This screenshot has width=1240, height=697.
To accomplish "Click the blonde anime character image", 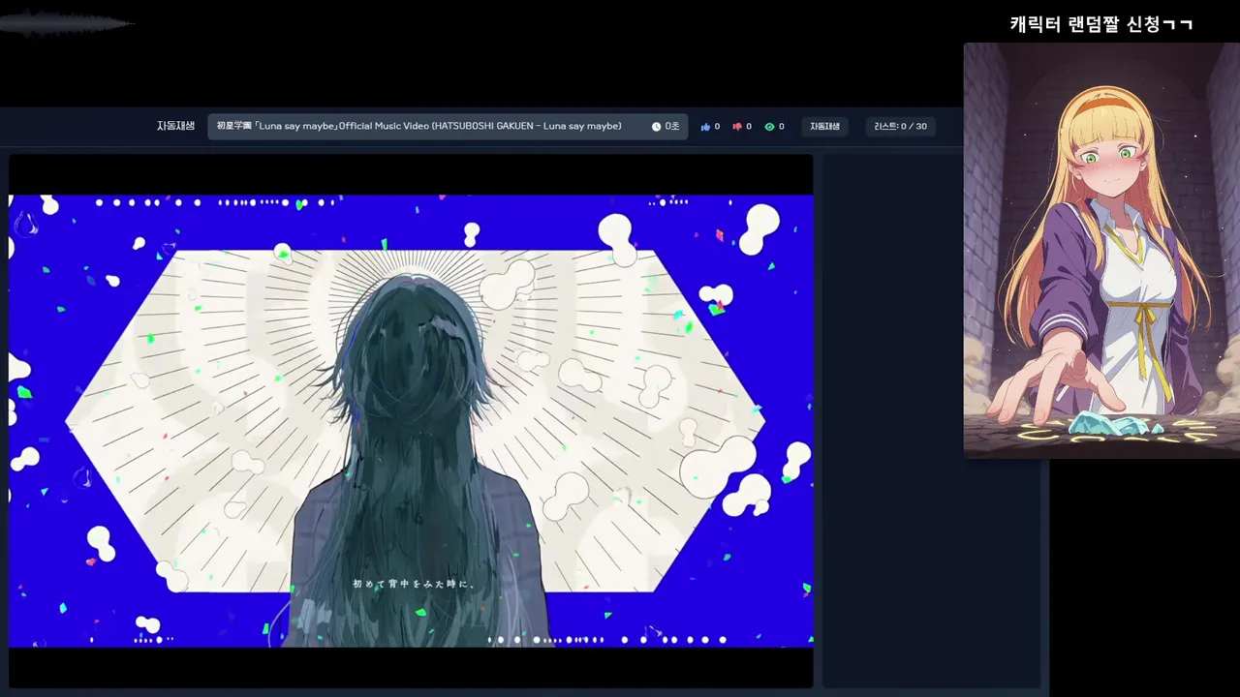I will (x=1101, y=250).
